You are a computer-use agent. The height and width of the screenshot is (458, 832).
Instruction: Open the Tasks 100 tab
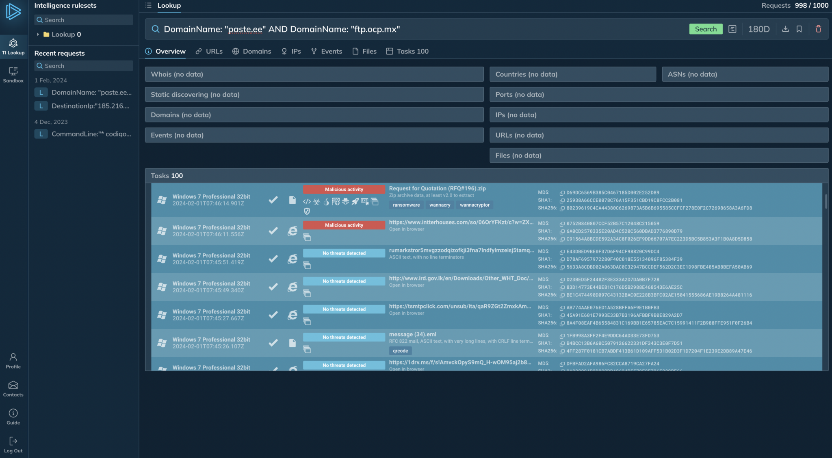pos(413,51)
